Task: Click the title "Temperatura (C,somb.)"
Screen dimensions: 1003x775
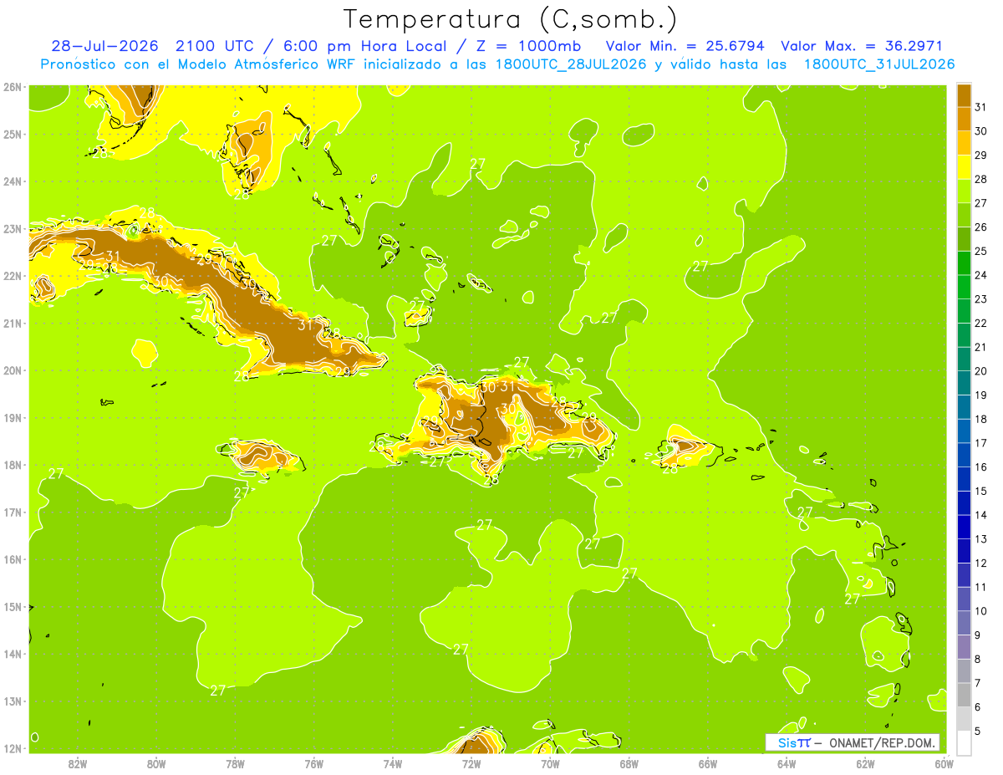Action: (510, 19)
